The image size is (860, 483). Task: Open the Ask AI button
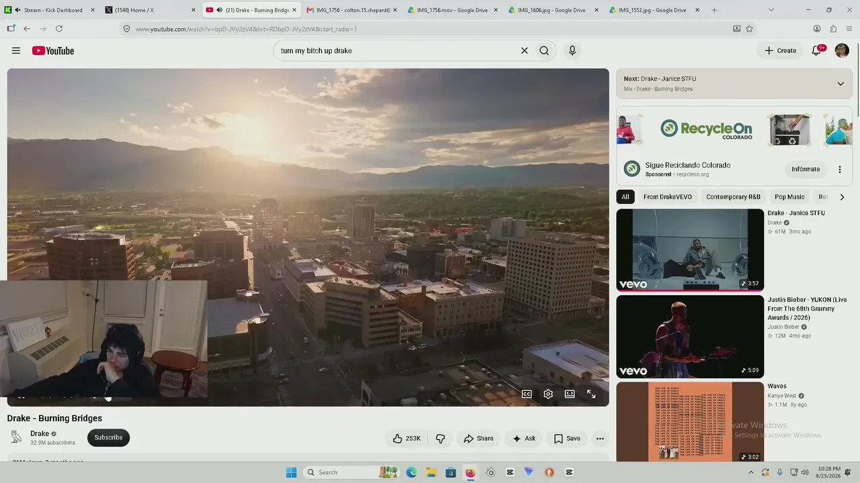click(x=523, y=439)
